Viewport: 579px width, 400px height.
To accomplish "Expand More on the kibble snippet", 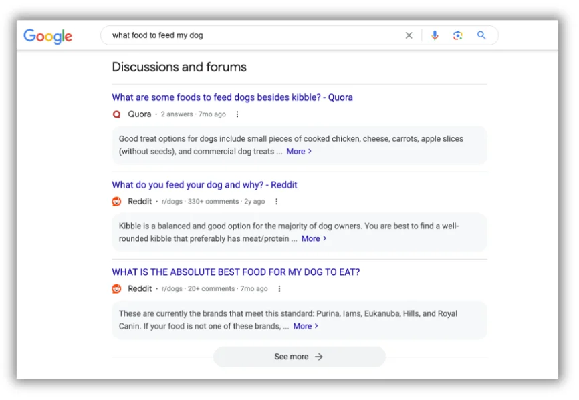I will (x=314, y=239).
